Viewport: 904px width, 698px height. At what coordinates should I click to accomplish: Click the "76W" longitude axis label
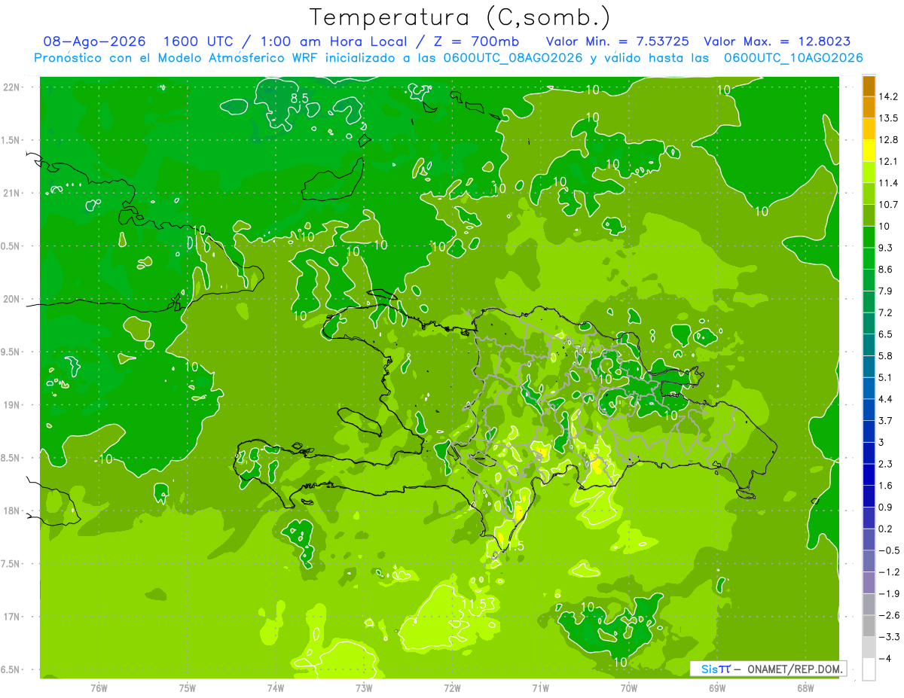click(x=99, y=687)
